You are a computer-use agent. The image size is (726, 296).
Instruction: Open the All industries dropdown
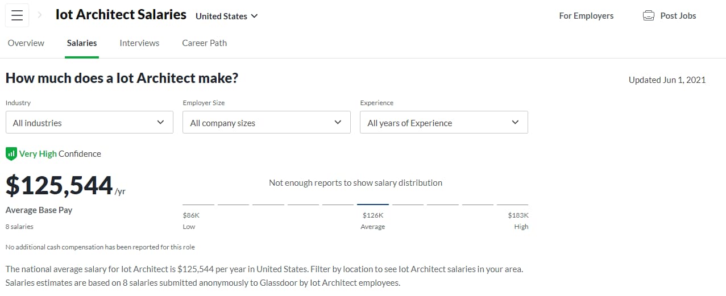pyautogui.click(x=89, y=123)
